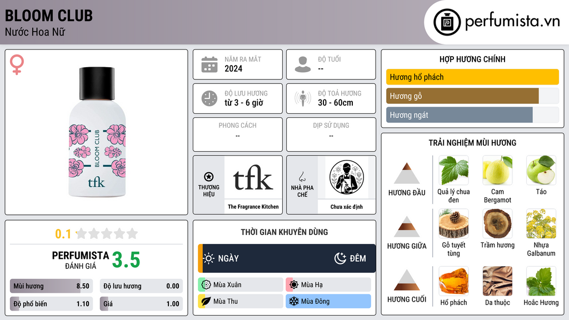Click the 0.1 user rating number

[63, 234]
